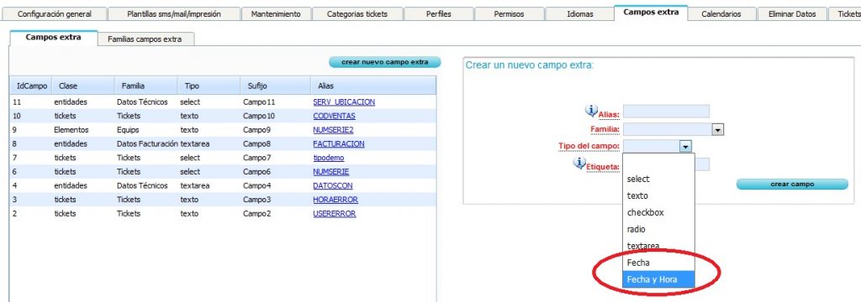The height and width of the screenshot is (302, 861).
Task: Click the Tipo del campo combo field
Action: tap(652, 146)
